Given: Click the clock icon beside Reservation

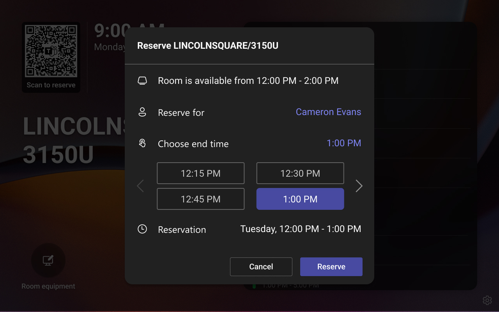Looking at the screenshot, I should click(142, 229).
